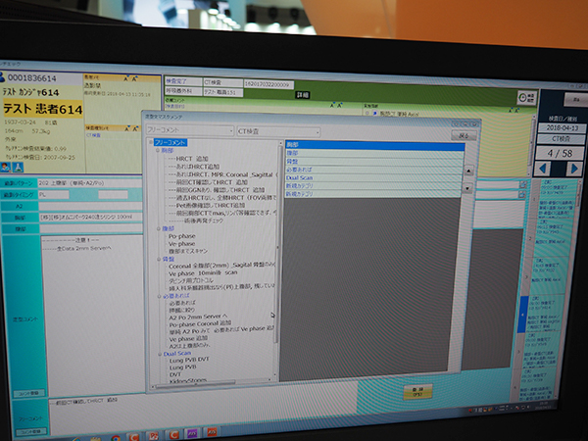This screenshot has height=441, width=588.
Task: Select the HRCT 追加 tree item
Action: click(192, 158)
